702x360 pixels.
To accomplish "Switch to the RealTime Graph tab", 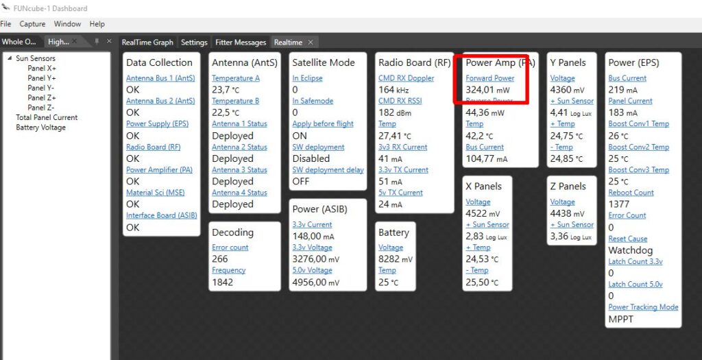I will click(x=147, y=43).
